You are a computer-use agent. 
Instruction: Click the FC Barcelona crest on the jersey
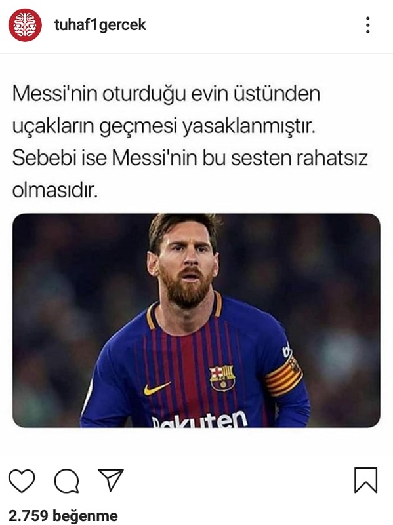(222, 378)
